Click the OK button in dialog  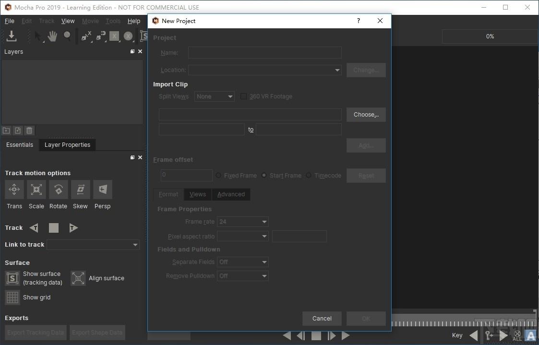[366, 319]
